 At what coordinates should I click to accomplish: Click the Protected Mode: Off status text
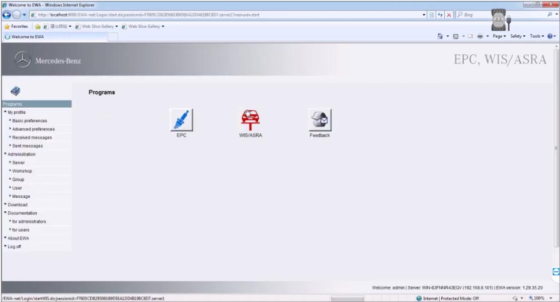tap(460, 298)
